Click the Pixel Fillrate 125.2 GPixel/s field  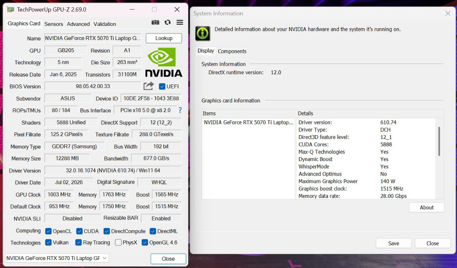[66, 134]
